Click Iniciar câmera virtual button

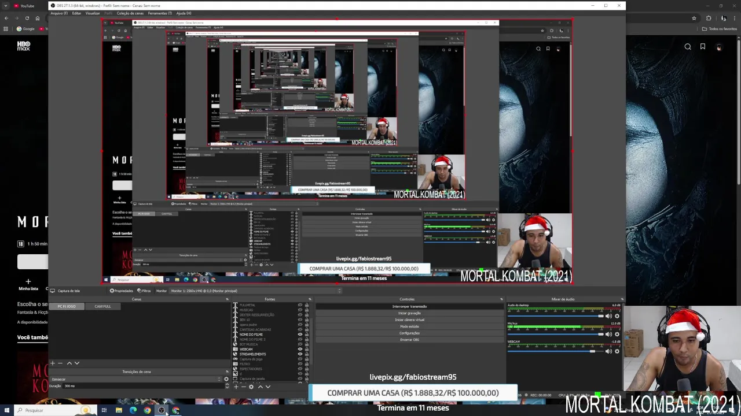[409, 320]
